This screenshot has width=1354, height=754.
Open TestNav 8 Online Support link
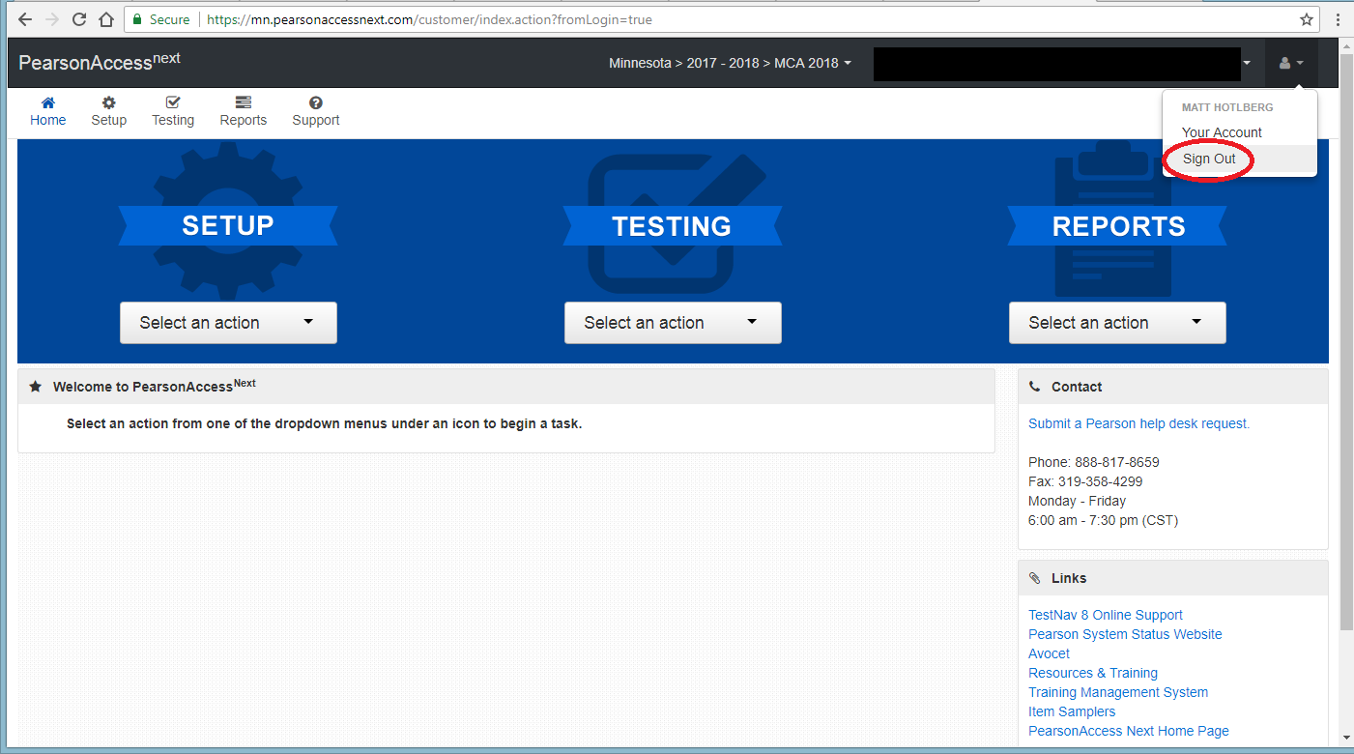(x=1105, y=615)
